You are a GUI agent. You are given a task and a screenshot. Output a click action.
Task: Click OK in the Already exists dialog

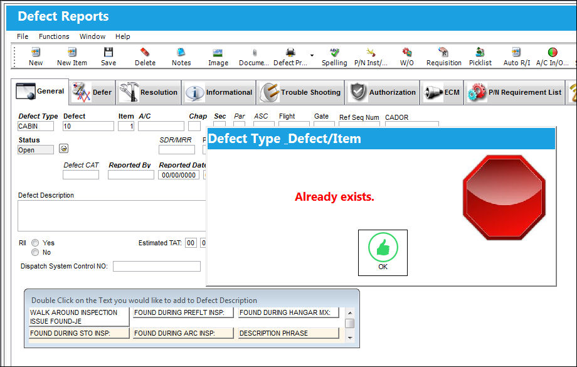pos(383,253)
